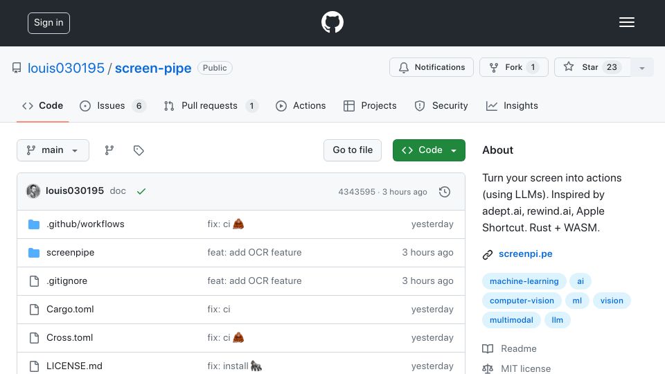Click the Pull requests icon

click(x=169, y=106)
